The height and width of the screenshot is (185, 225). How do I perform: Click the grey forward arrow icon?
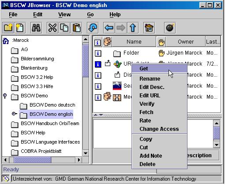coord(121,27)
